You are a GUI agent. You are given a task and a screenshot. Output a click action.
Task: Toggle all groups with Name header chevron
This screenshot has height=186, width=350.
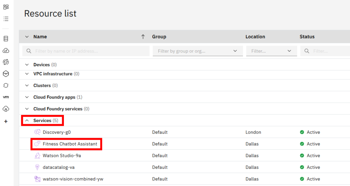[x=27, y=37]
